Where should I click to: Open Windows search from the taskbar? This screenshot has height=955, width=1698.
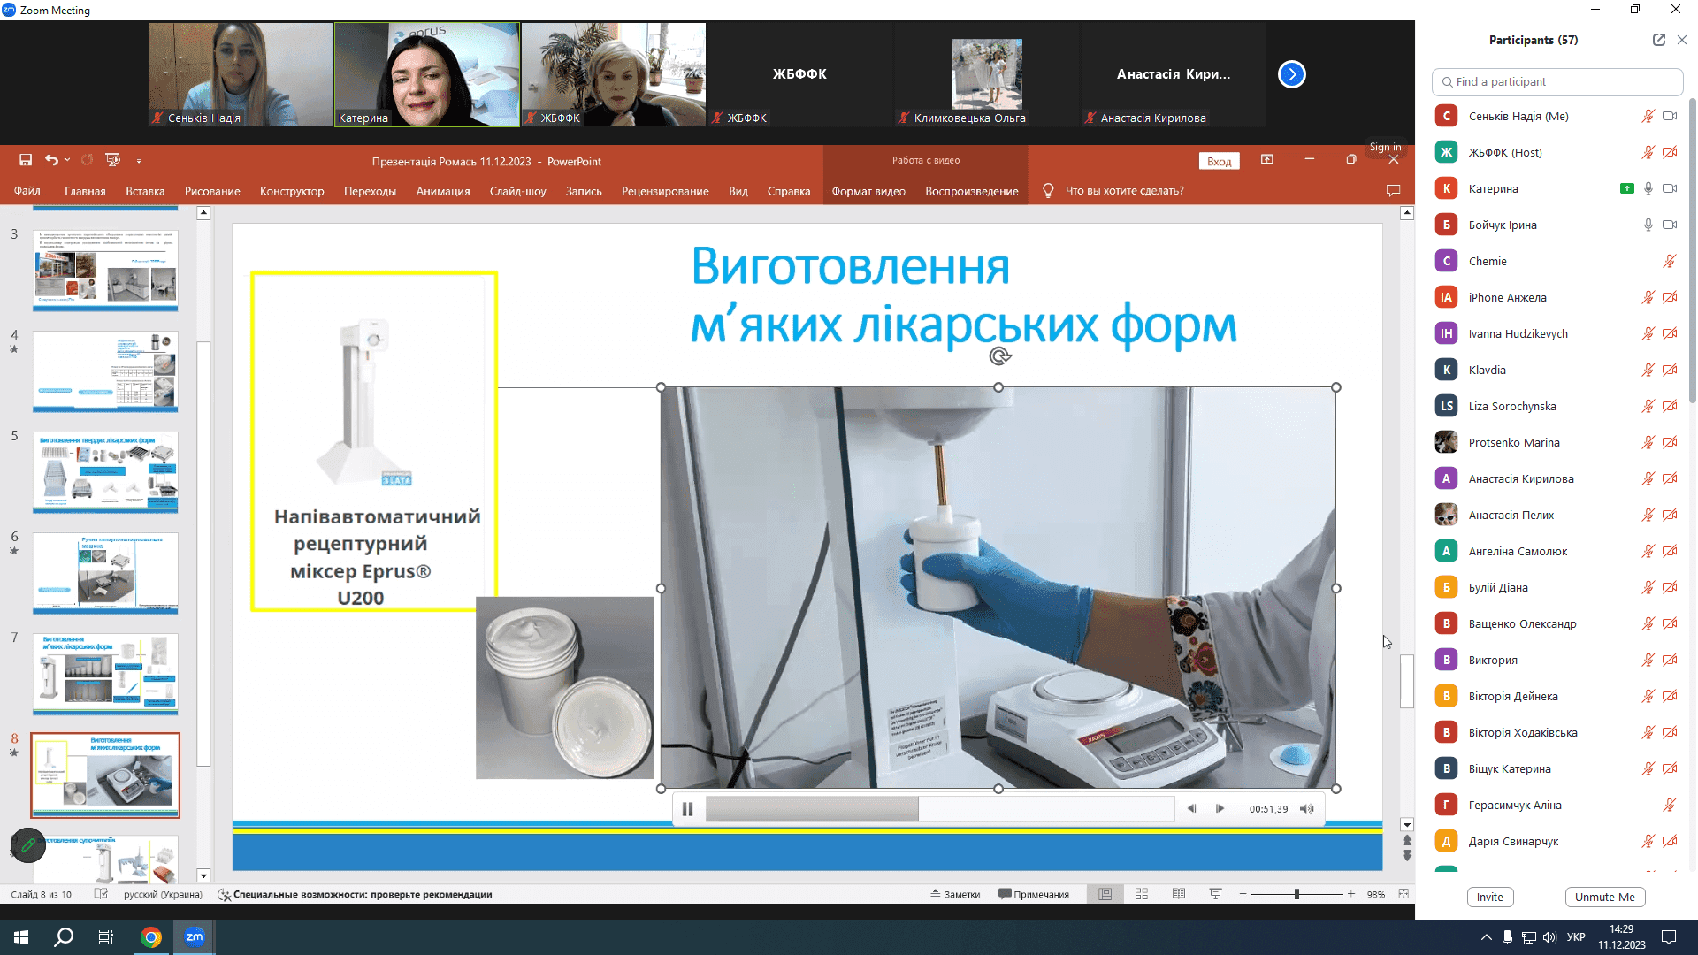(x=64, y=937)
